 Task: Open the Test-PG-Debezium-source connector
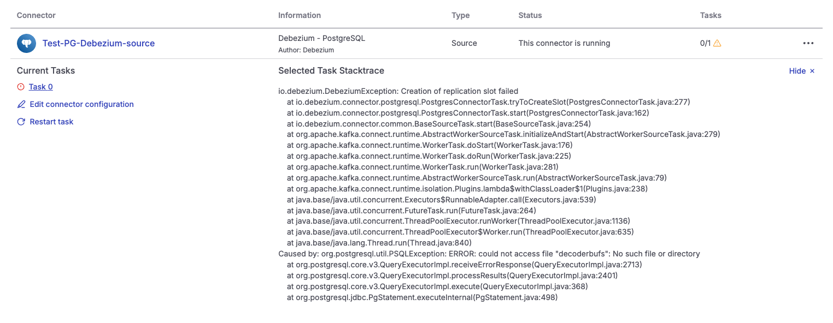click(98, 43)
